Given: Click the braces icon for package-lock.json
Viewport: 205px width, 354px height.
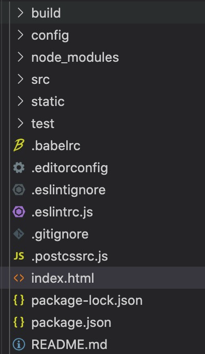Looking at the screenshot, I should tap(19, 300).
